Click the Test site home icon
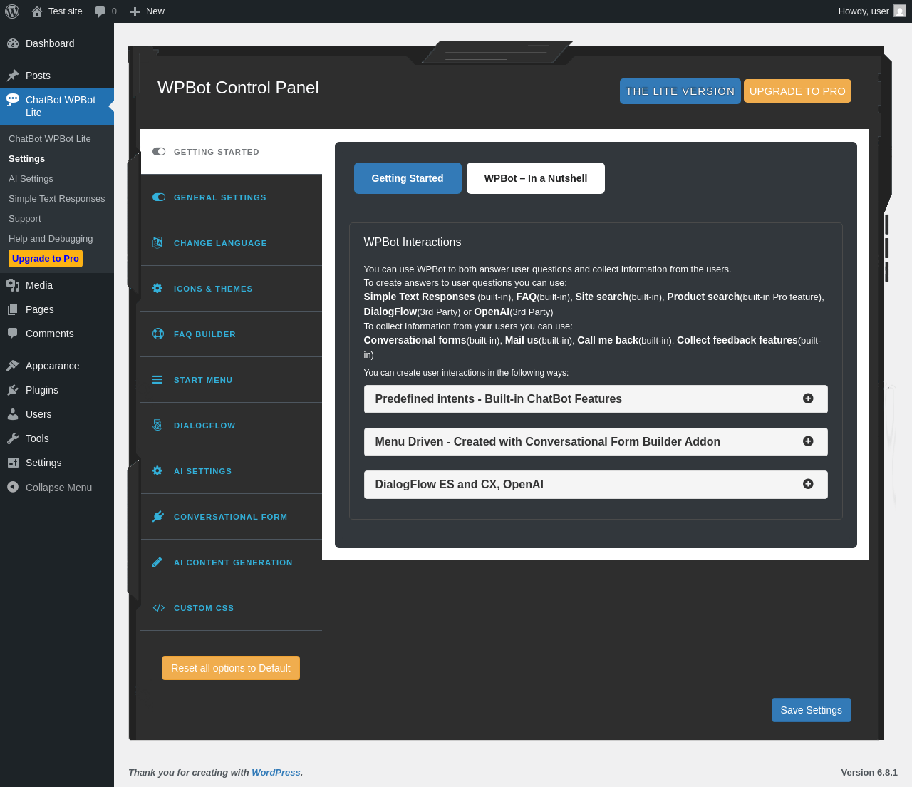The image size is (912, 787). click(37, 11)
